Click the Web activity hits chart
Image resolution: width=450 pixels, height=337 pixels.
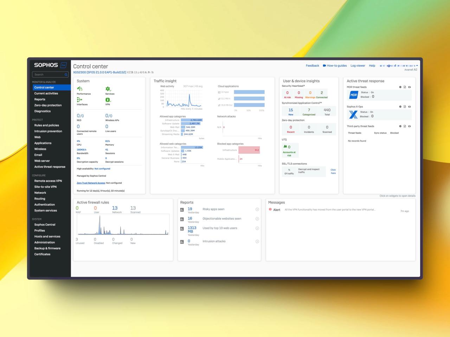click(184, 98)
